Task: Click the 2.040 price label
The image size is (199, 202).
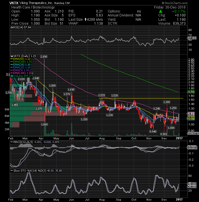Action: pos(36,78)
